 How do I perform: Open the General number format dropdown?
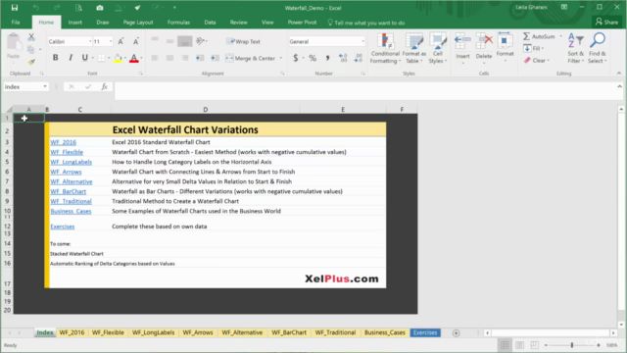[x=362, y=41]
